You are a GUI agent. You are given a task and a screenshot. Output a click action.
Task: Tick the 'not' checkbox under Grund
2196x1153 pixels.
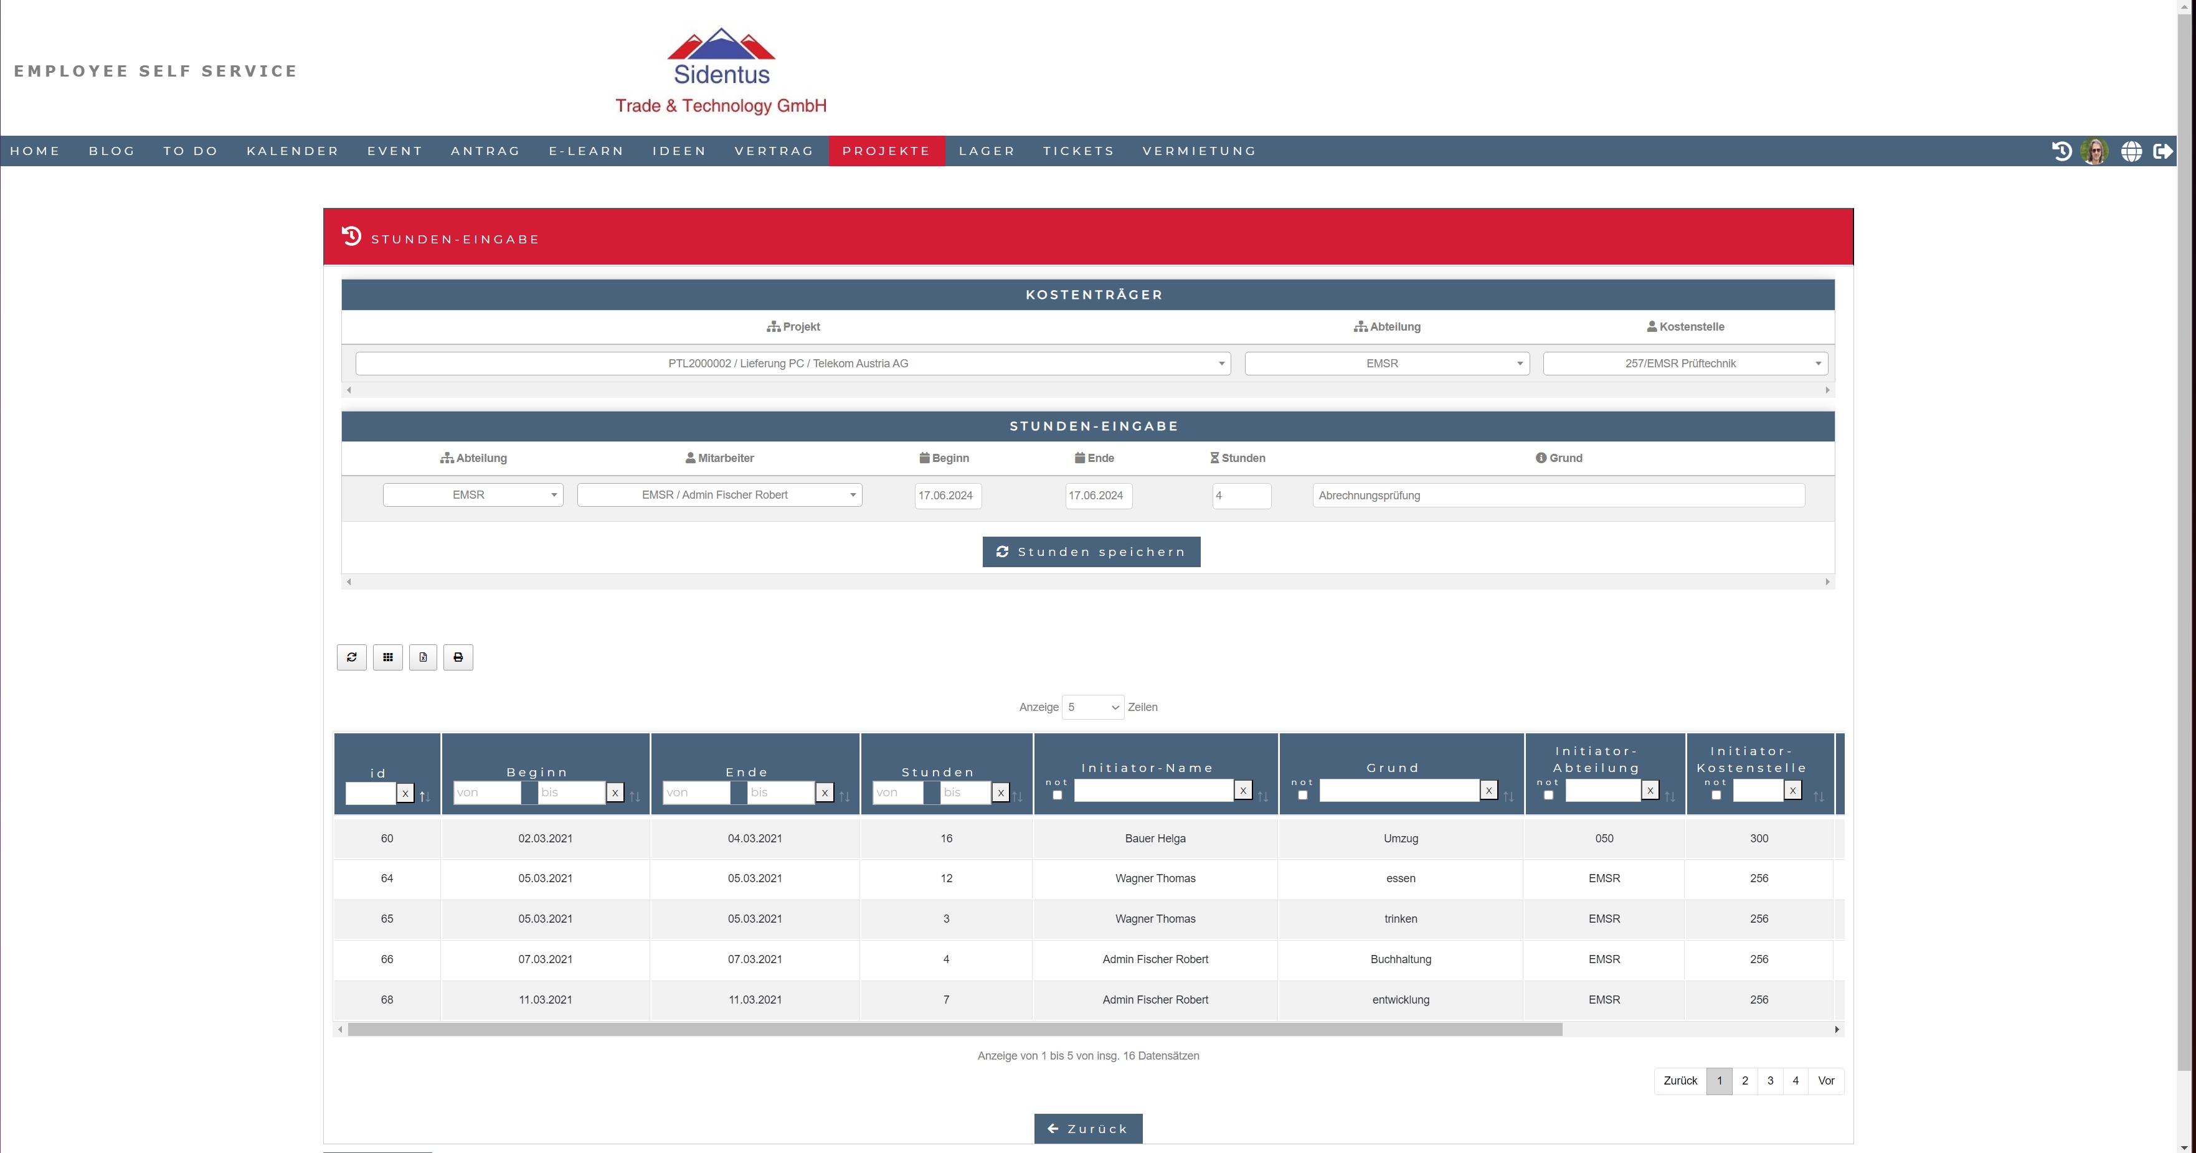pyautogui.click(x=1303, y=795)
